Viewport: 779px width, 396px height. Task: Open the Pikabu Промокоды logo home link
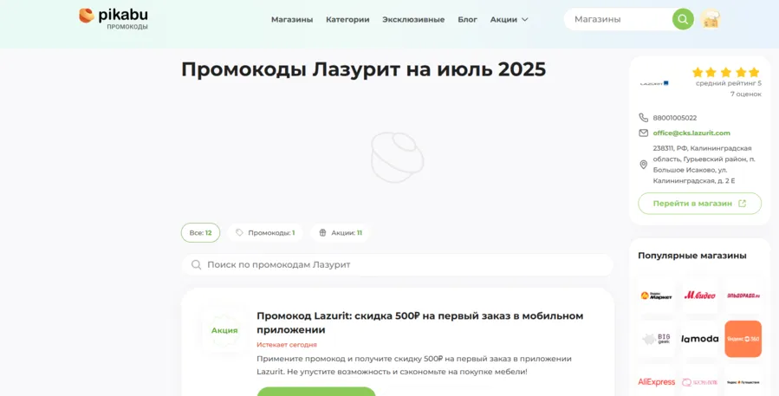[114, 19]
